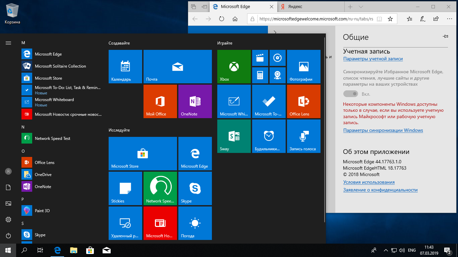Screen dimensions: 458x257
Task: Pin the Общие settings pane
Action: 445,36
